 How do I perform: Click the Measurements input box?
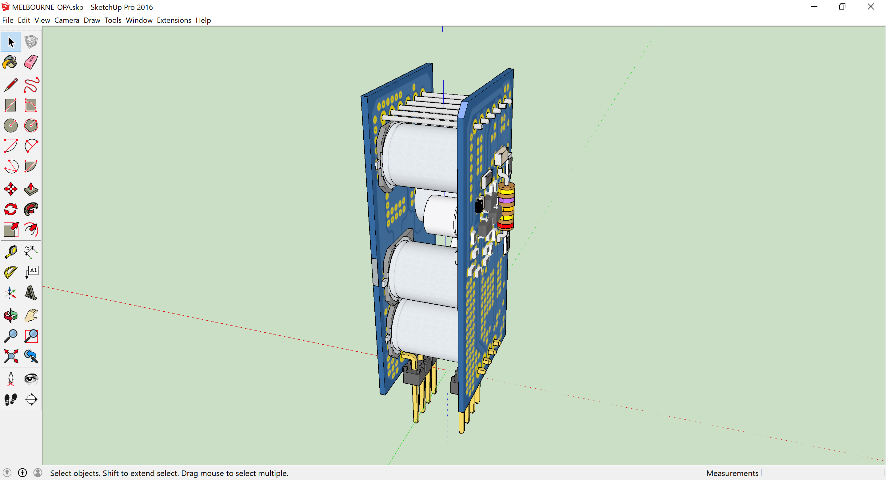822,473
